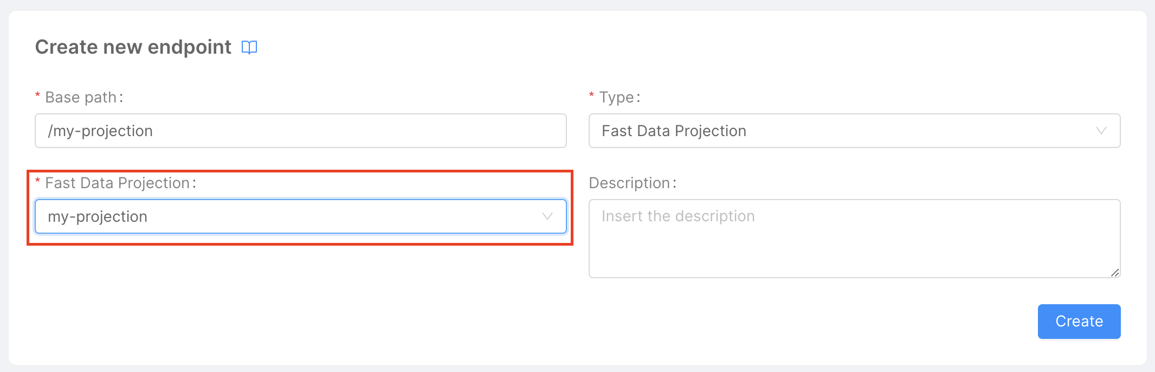Click the red asterisk next to Type
Viewport: 1155px width, 372px height.
591,97
